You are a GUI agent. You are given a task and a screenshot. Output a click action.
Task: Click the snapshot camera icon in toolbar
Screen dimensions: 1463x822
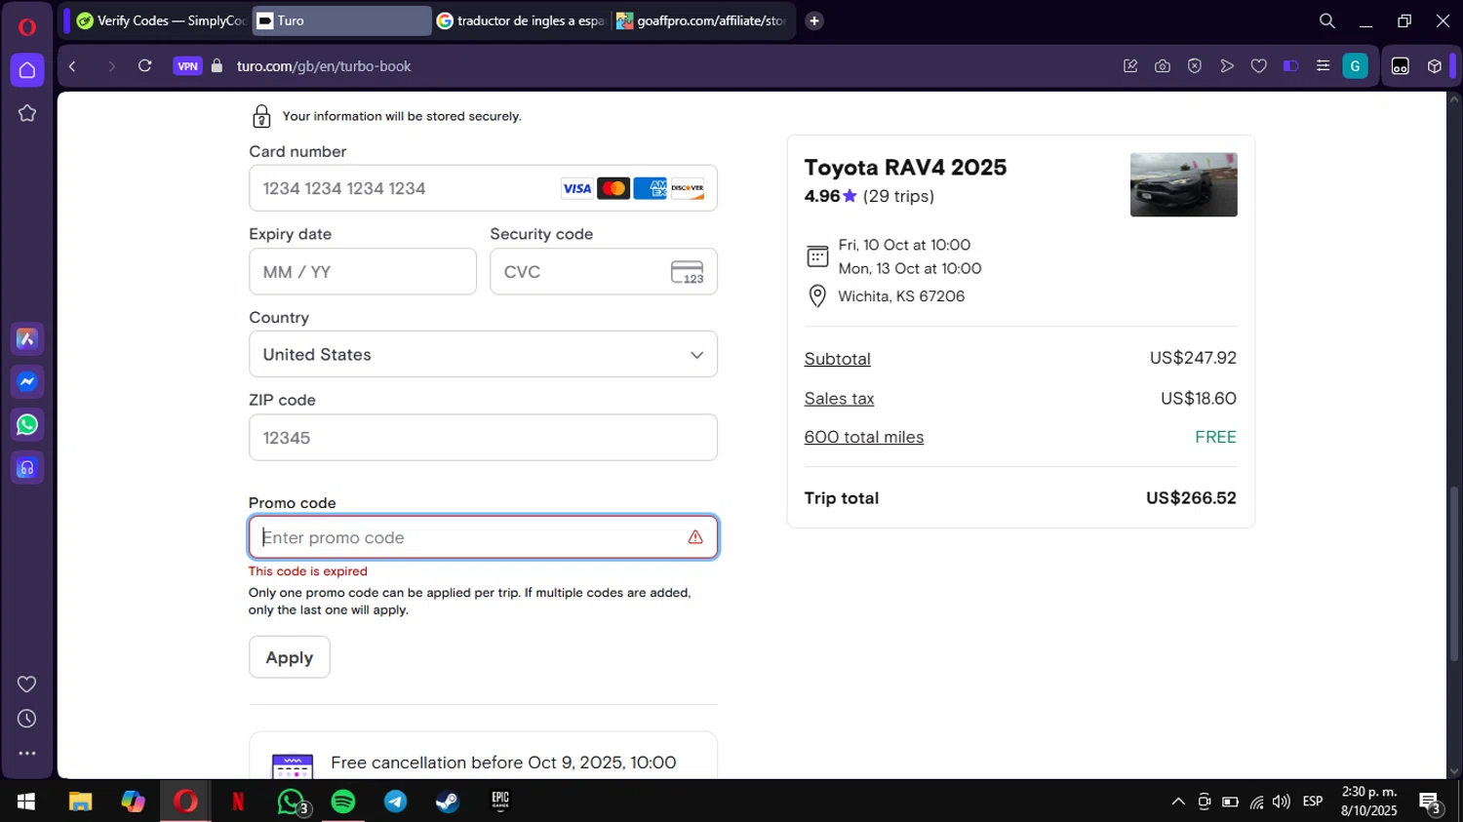coord(1163,66)
